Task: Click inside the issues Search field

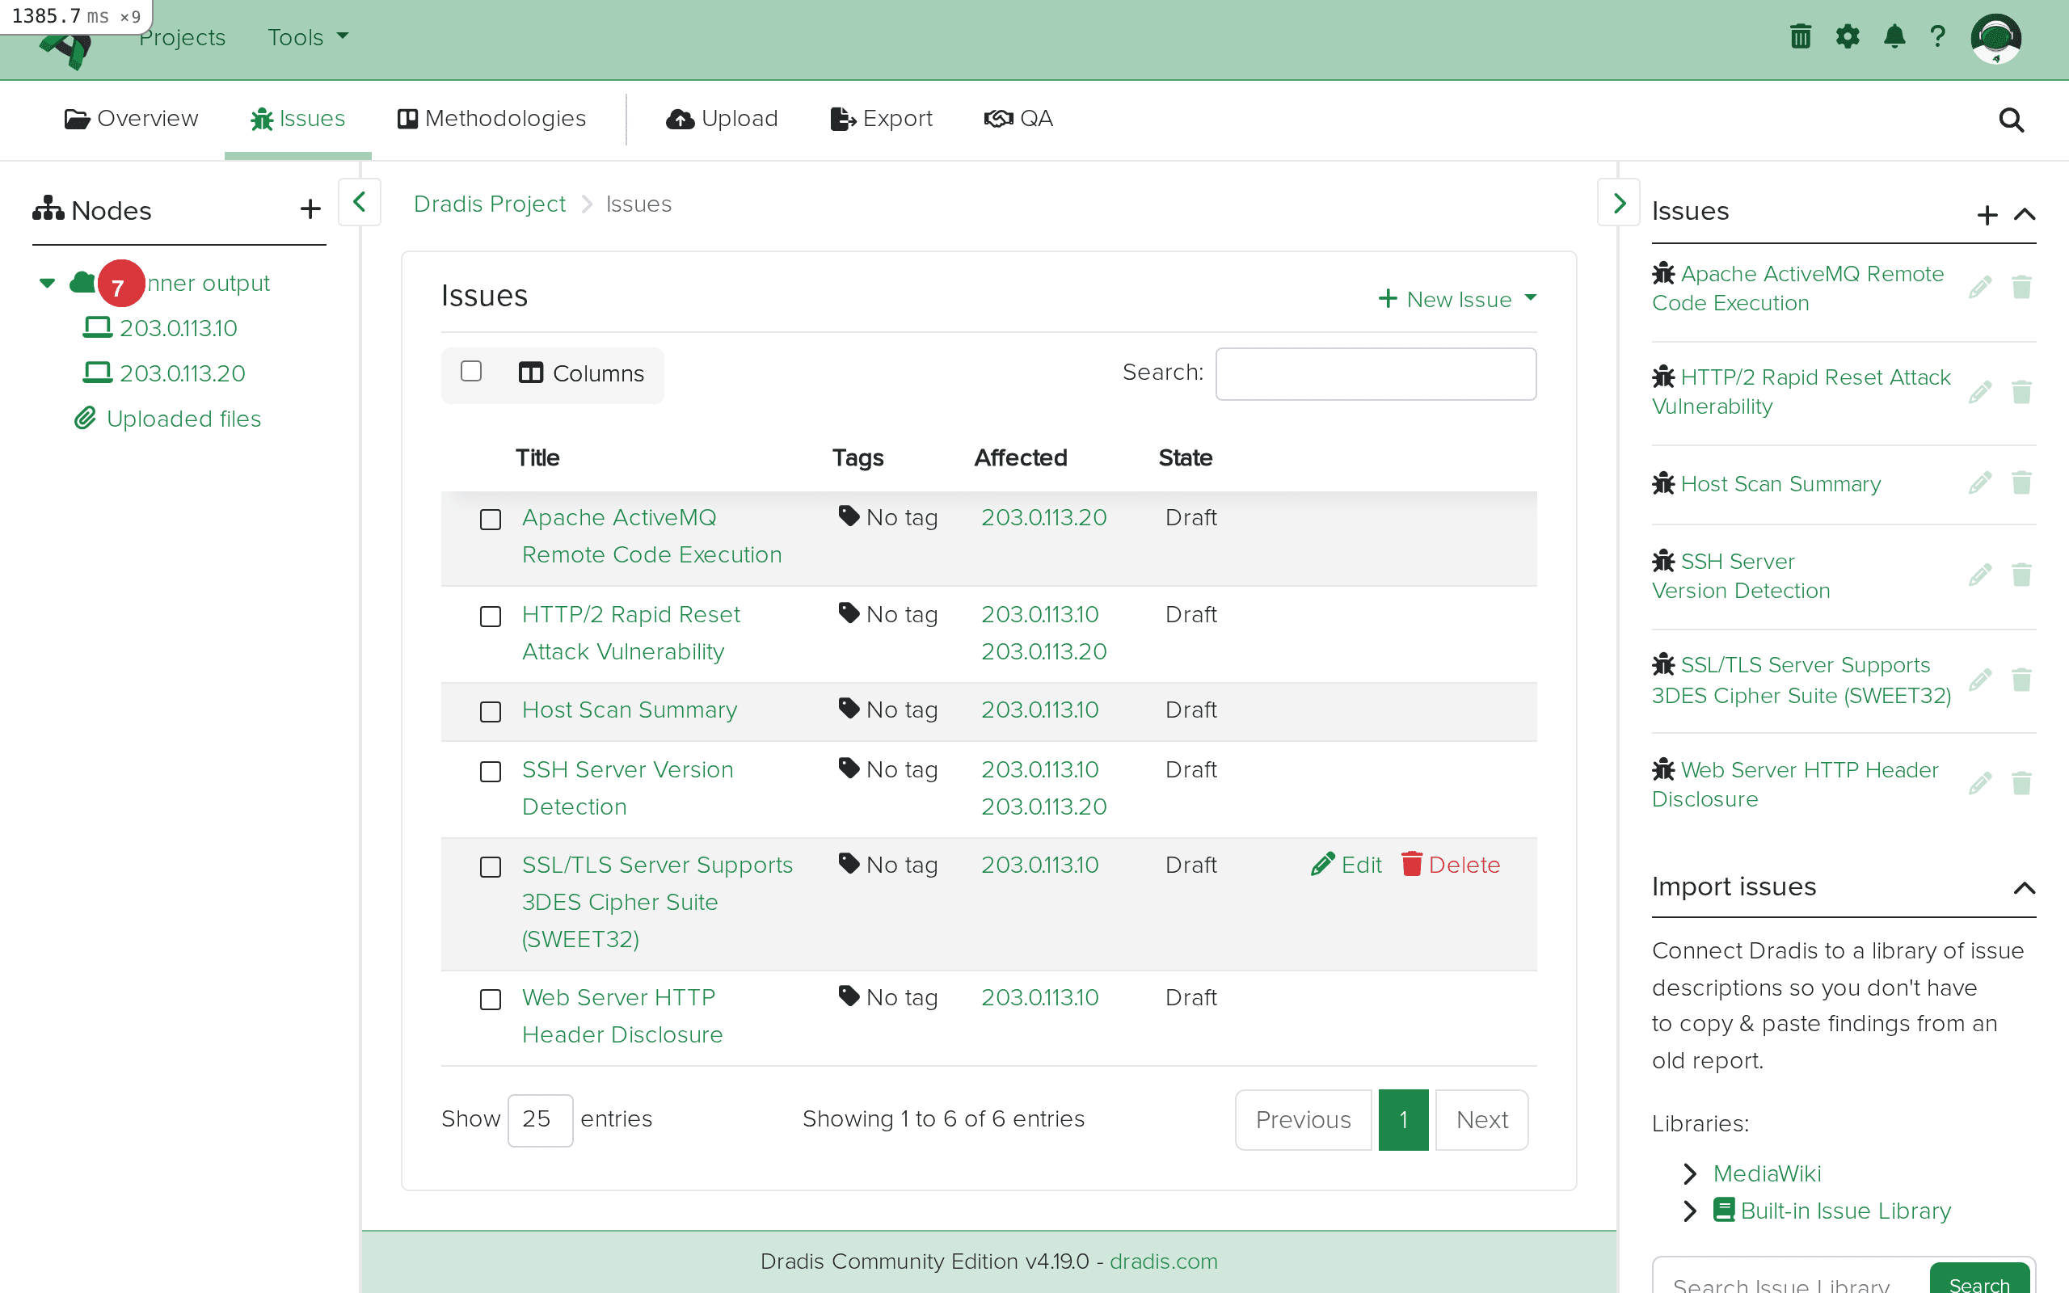Action: (1375, 373)
